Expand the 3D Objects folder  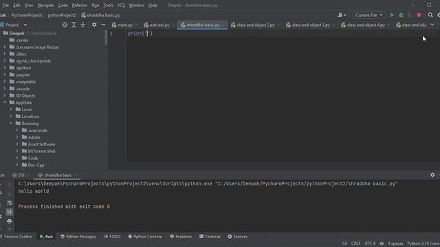[5, 95]
